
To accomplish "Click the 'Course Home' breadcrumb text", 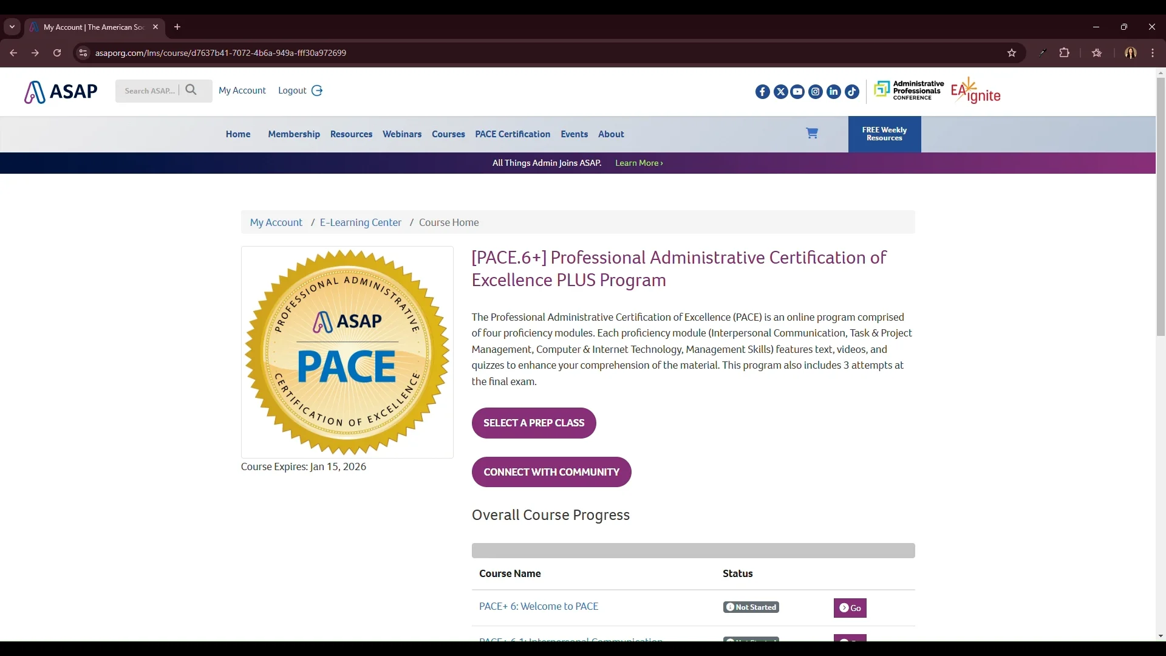I will (x=449, y=222).
